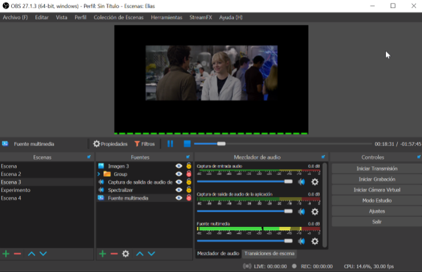Undock the Fuentes panel
The width and height of the screenshot is (422, 272).
click(x=188, y=157)
